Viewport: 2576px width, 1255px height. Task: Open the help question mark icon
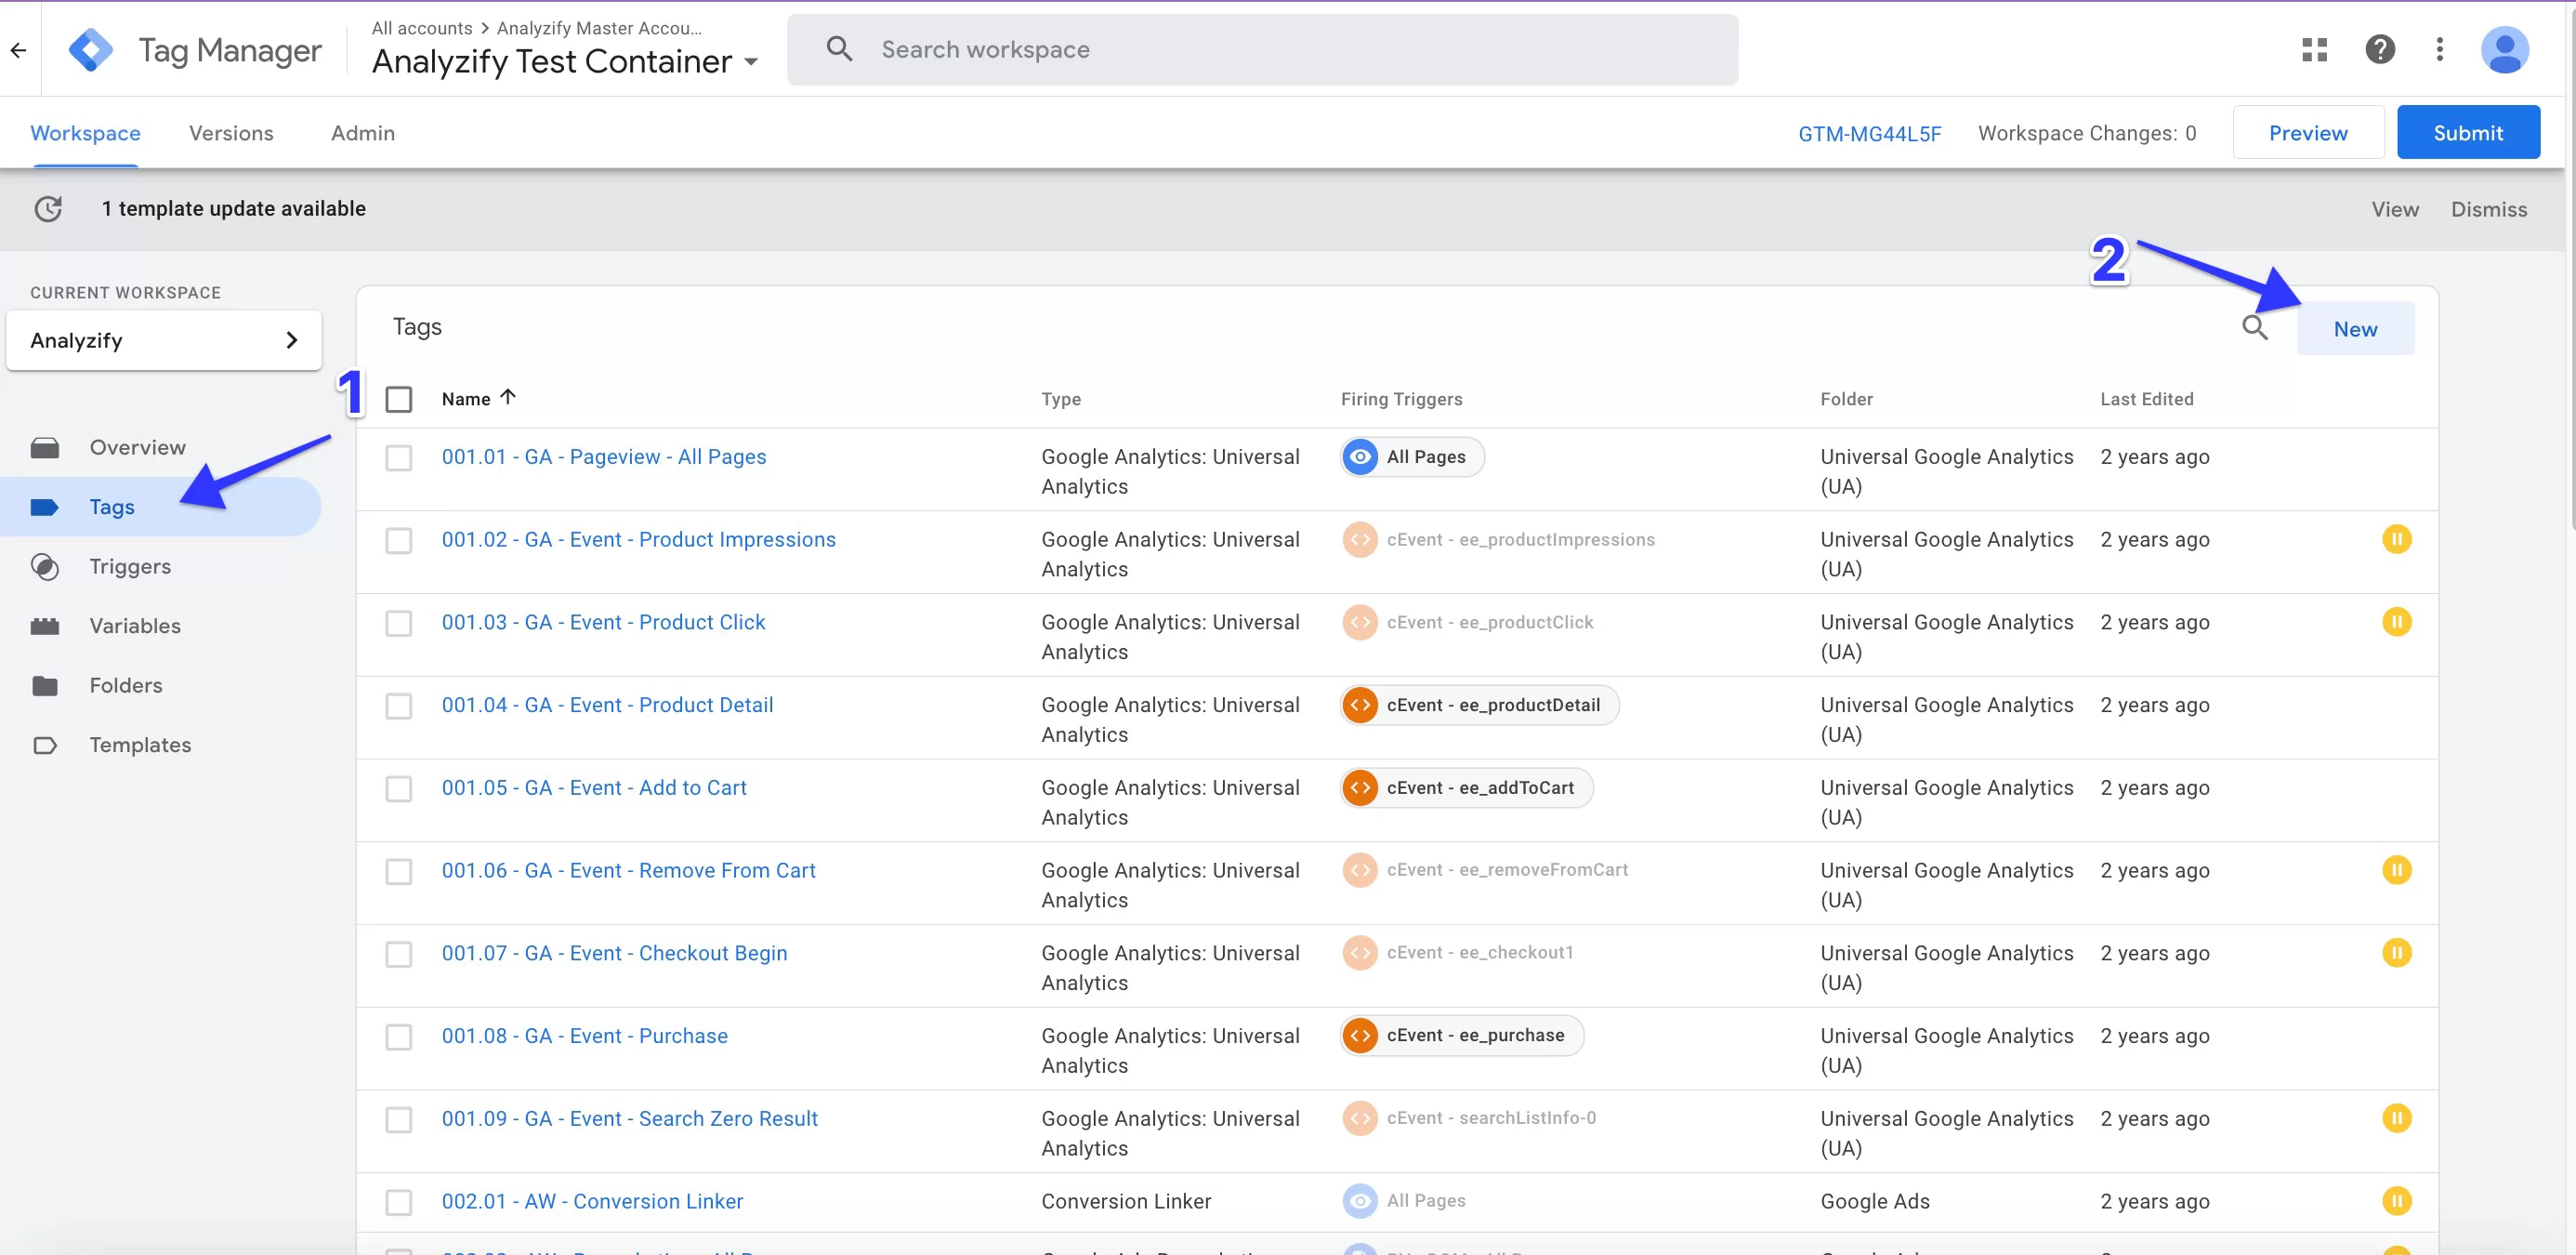[x=2379, y=50]
